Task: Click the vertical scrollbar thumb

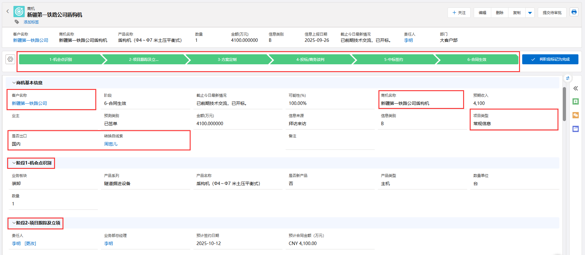Action: coord(564,104)
